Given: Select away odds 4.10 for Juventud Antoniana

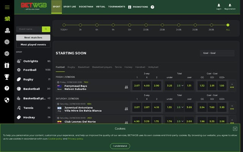Looking at the screenshot, I should pos(156,107).
